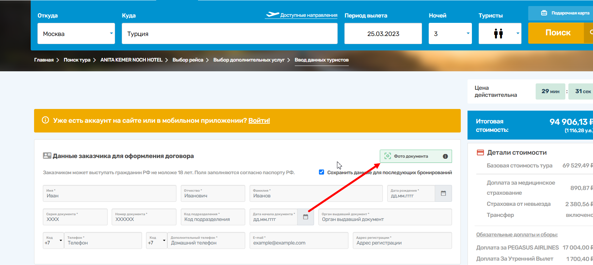593x265 pixels.
Task: Click the Код подразделения field
Action: 213,217
